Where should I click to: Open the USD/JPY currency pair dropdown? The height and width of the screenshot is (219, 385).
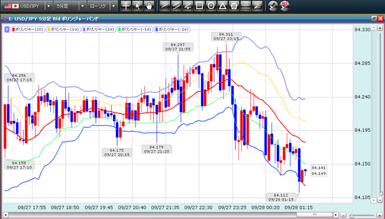[49, 6]
